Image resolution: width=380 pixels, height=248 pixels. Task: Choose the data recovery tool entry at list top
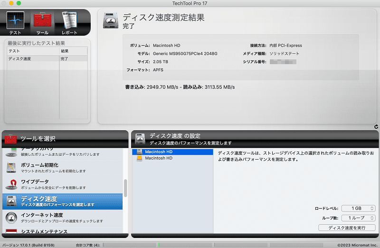63,153
